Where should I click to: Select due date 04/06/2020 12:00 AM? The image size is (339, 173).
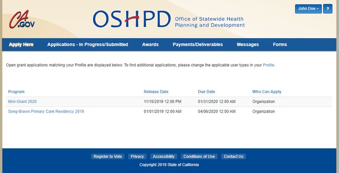[217, 111]
